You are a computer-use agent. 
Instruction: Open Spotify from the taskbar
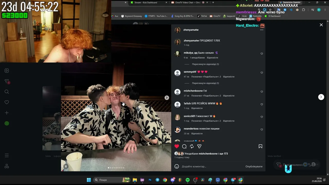pos(188,180)
